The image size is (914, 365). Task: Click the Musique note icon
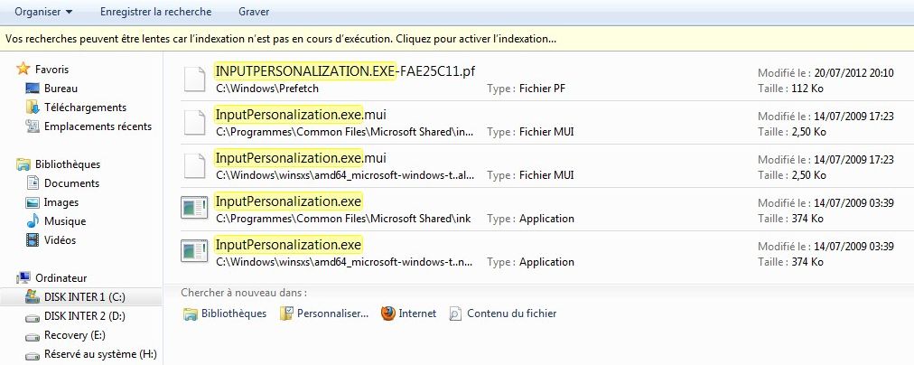33,221
